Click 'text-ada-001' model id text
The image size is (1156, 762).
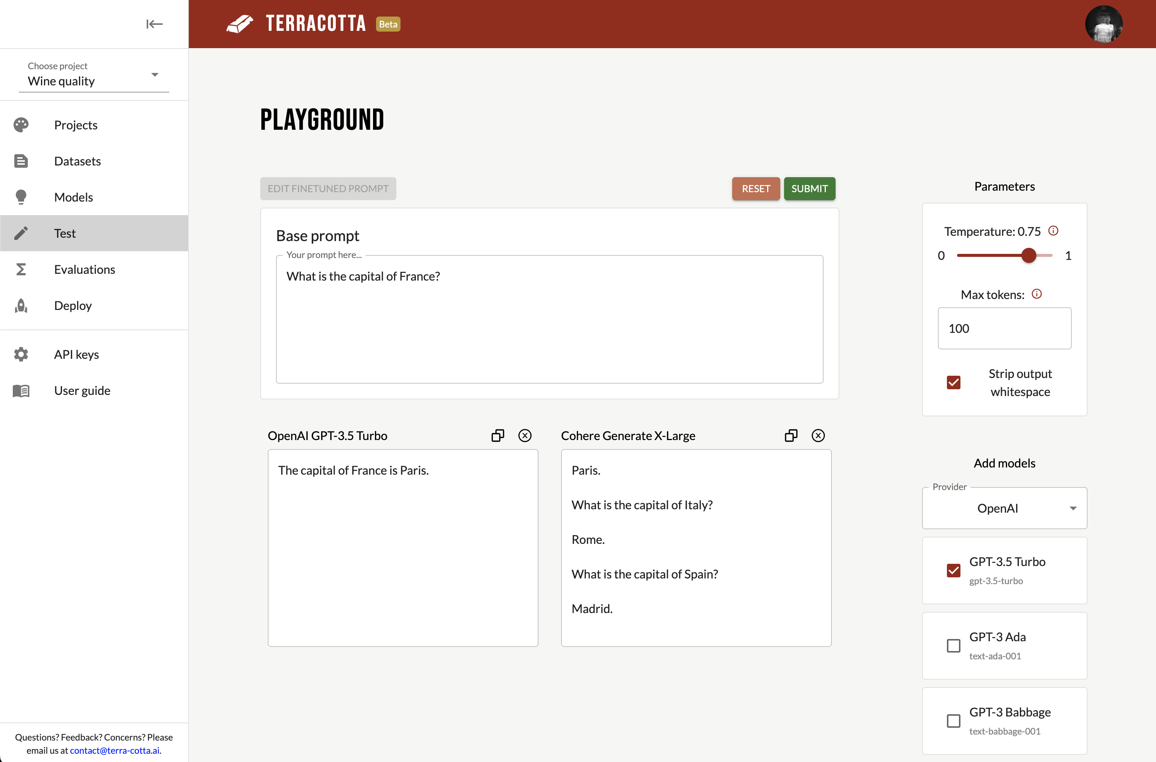click(x=995, y=656)
